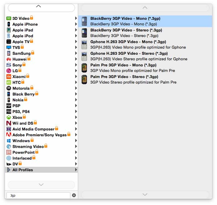This screenshot has width=217, height=205.
Task: Expand the 3D Video submenu arrow
Action: coord(76,18)
